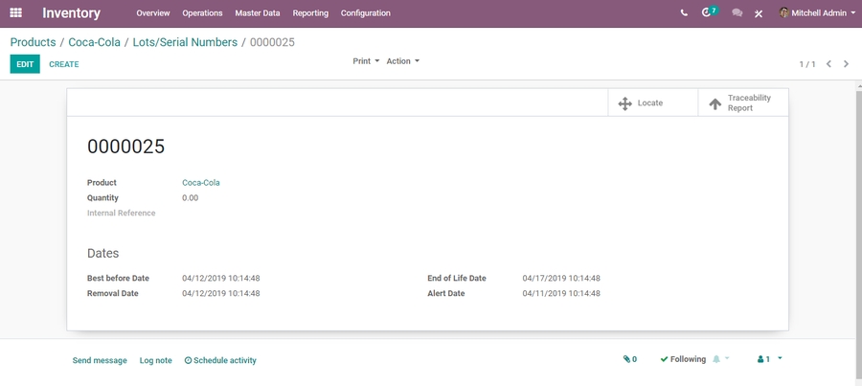The height and width of the screenshot is (386, 862).
Task: Click the debug tools X icon
Action: [x=759, y=13]
